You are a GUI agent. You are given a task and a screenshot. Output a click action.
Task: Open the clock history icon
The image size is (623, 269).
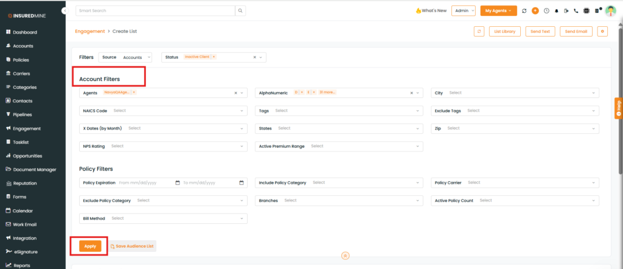pyautogui.click(x=546, y=11)
